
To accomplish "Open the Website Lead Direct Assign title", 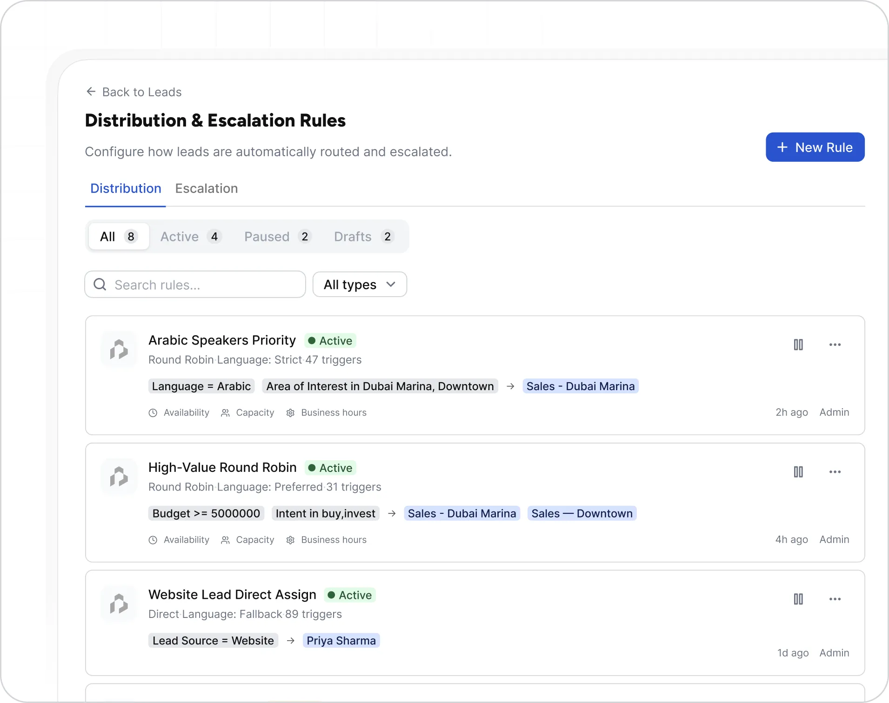I will (232, 595).
